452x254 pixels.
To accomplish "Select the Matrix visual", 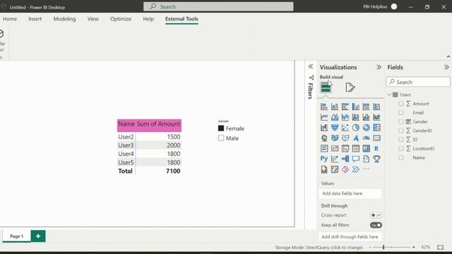I will click(366, 149).
